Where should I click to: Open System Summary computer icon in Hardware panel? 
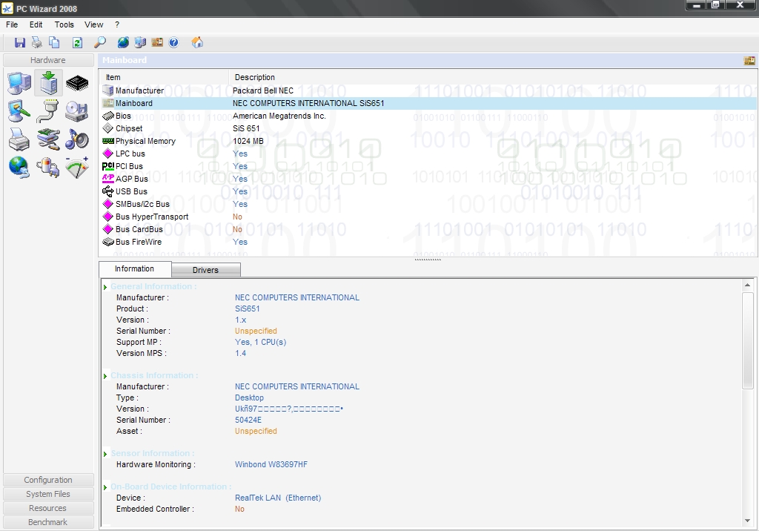click(x=19, y=83)
